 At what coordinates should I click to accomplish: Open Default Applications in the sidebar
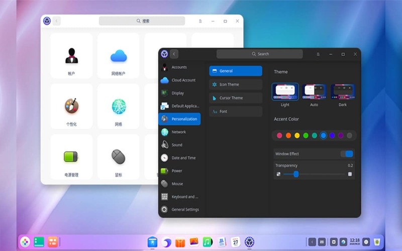(179, 106)
